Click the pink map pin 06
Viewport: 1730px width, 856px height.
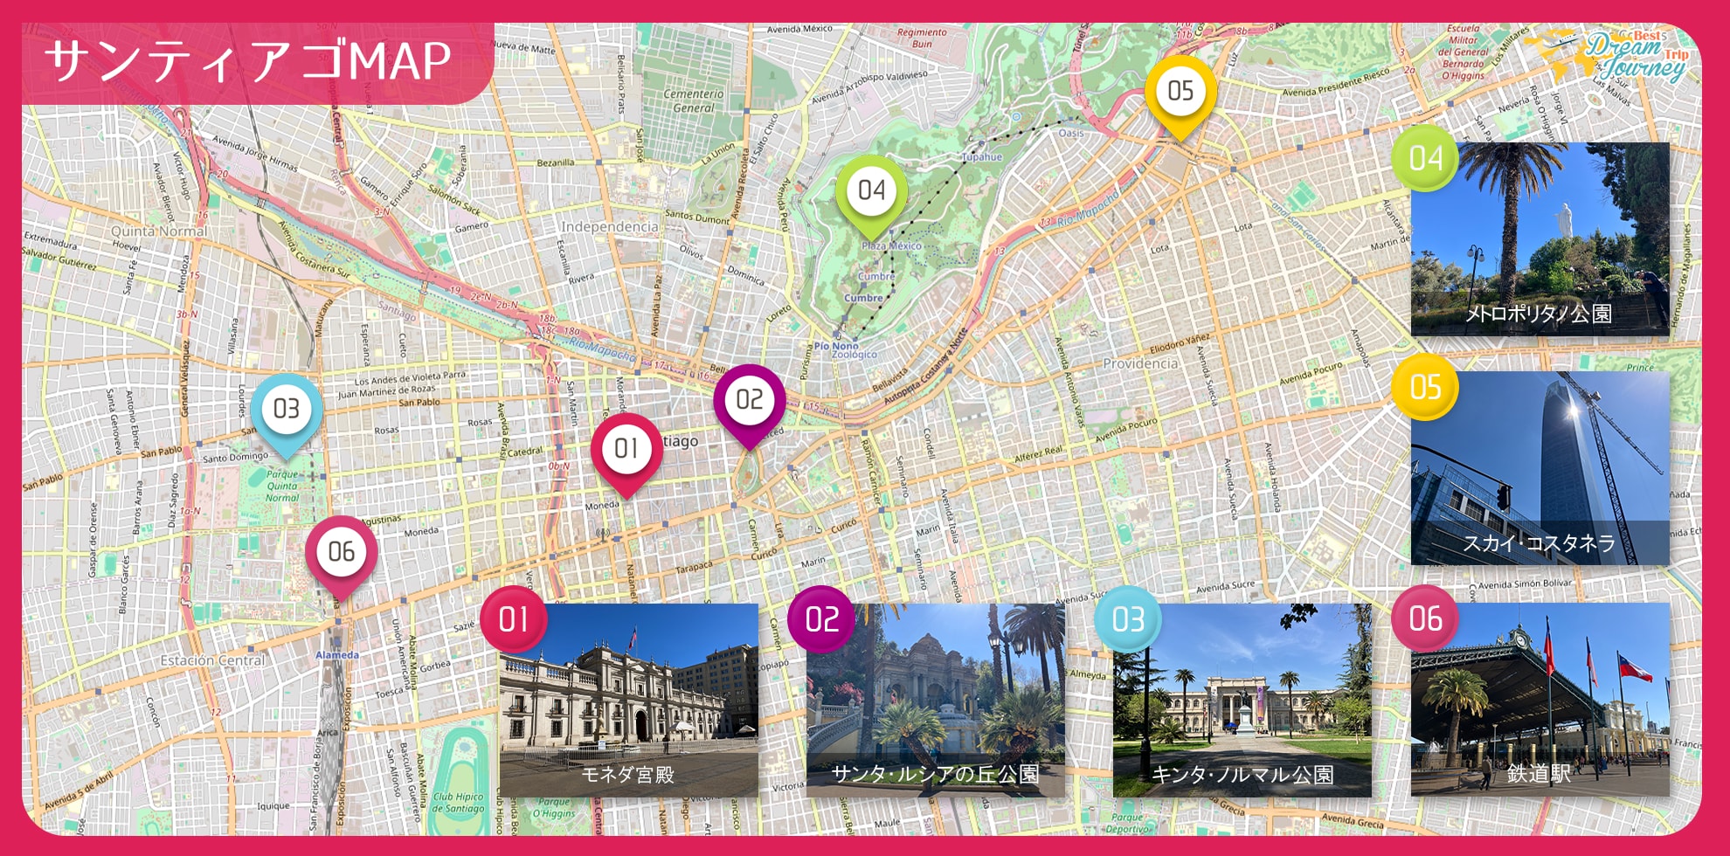(x=341, y=552)
